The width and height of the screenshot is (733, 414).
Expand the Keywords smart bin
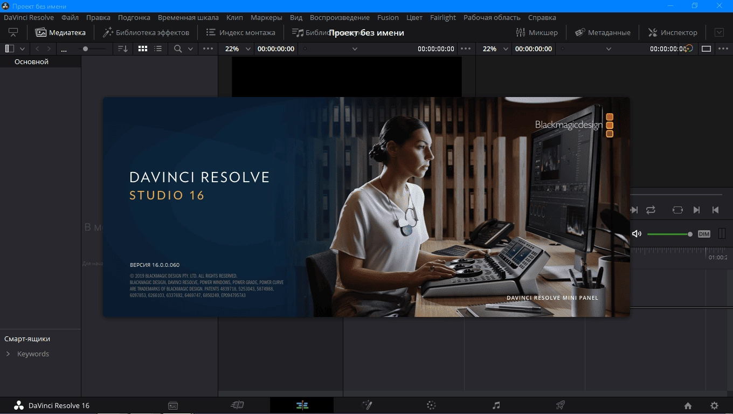click(x=8, y=354)
